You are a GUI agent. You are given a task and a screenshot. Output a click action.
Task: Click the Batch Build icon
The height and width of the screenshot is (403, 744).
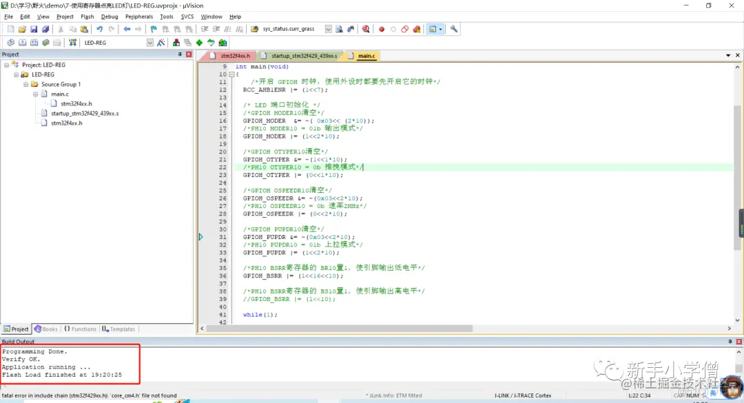point(45,43)
